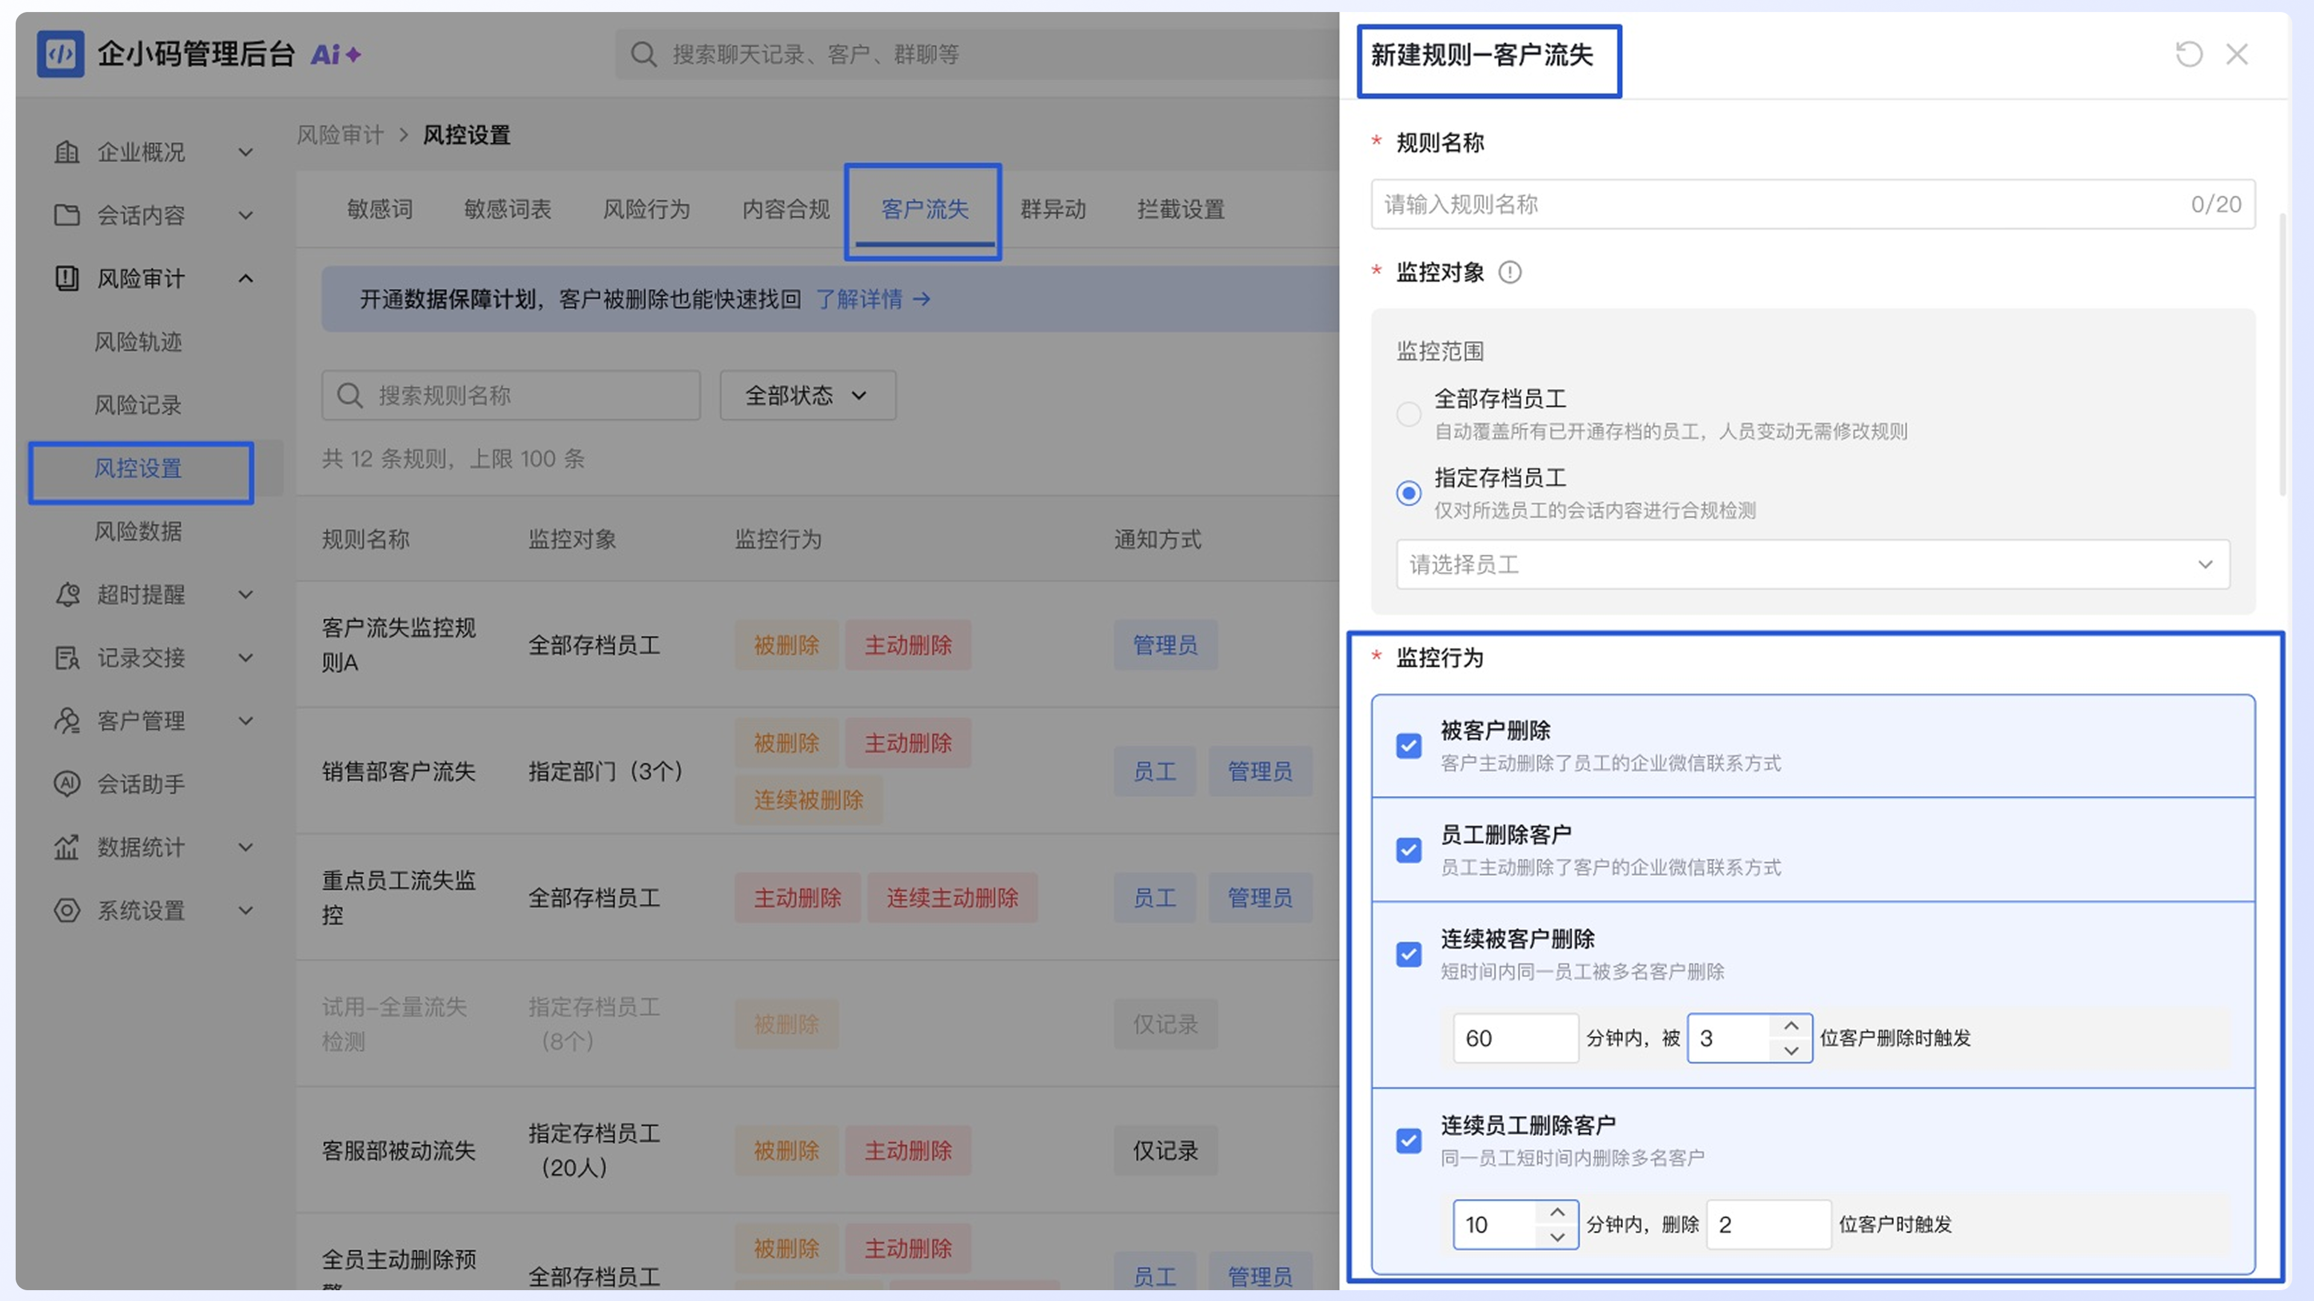Open 风险数据 in sidebar
This screenshot has width=2314, height=1301.
139,531
